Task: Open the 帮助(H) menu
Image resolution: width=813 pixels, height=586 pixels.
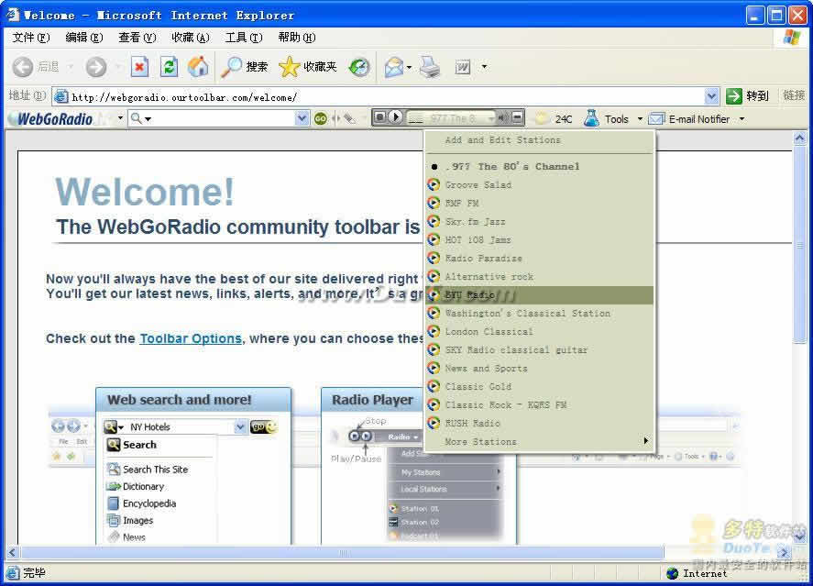Action: pos(297,38)
